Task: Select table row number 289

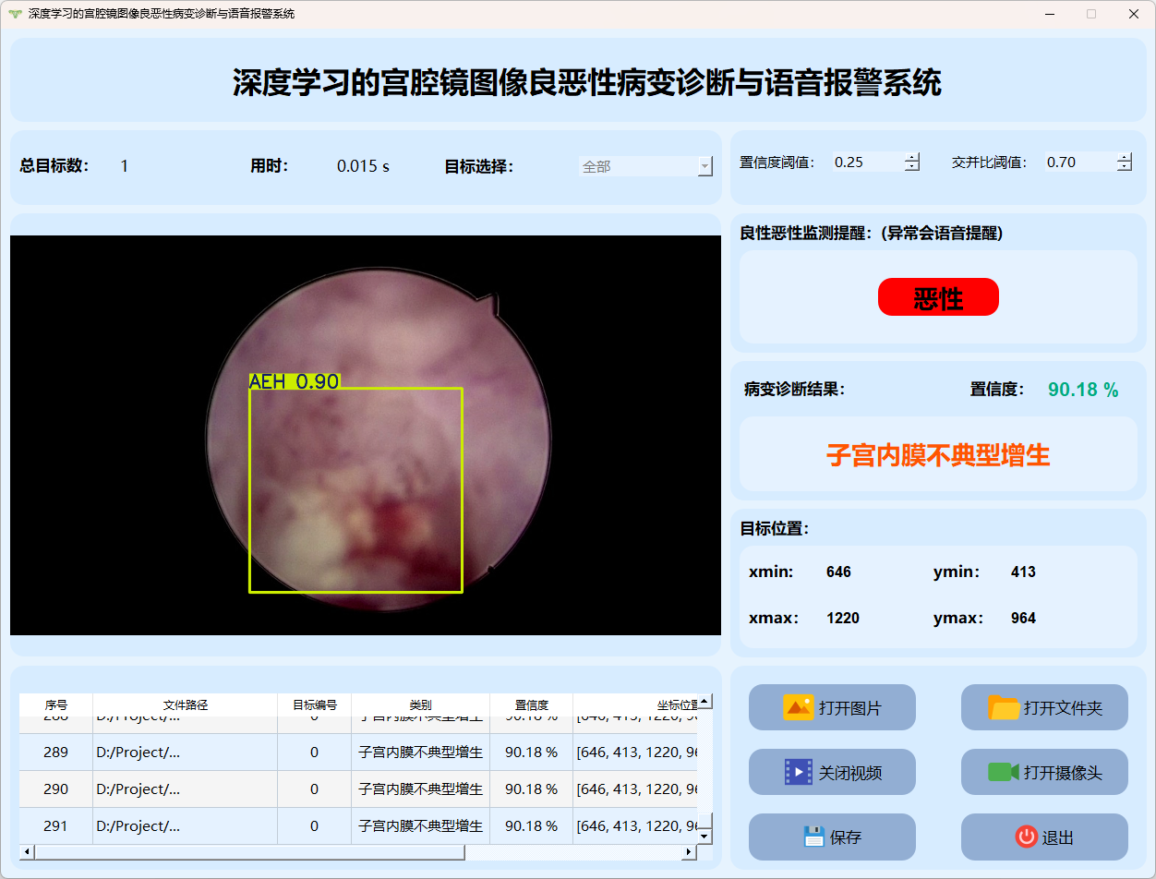Action: (55, 753)
